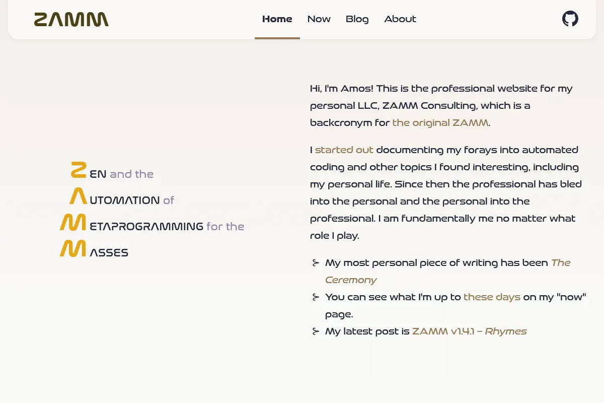Open the started out link
The width and height of the screenshot is (604, 403).
[344, 150]
